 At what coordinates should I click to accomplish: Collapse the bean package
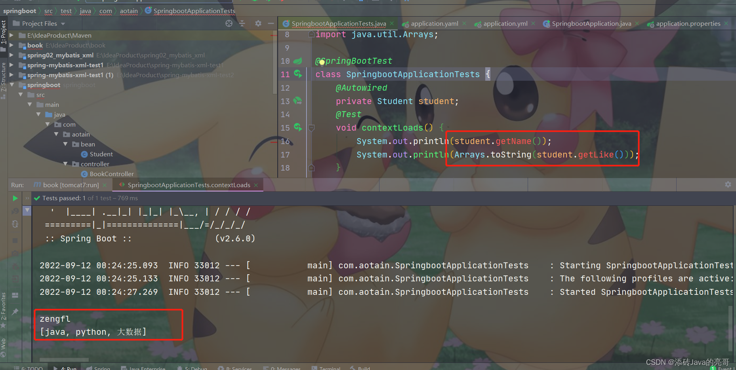pos(65,144)
